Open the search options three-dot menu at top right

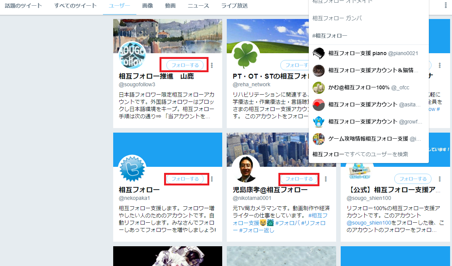(x=446, y=6)
